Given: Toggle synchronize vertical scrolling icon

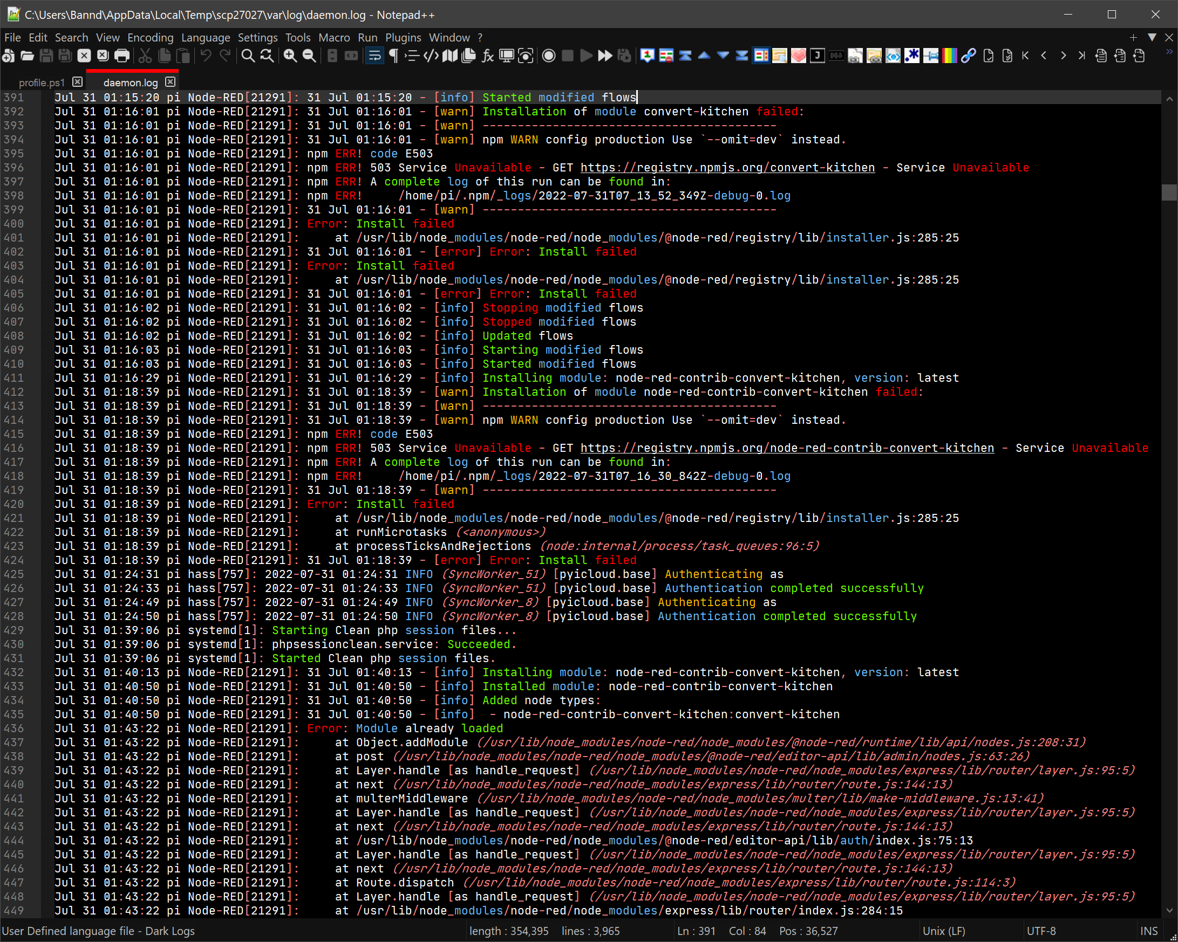Looking at the screenshot, I should coord(332,56).
